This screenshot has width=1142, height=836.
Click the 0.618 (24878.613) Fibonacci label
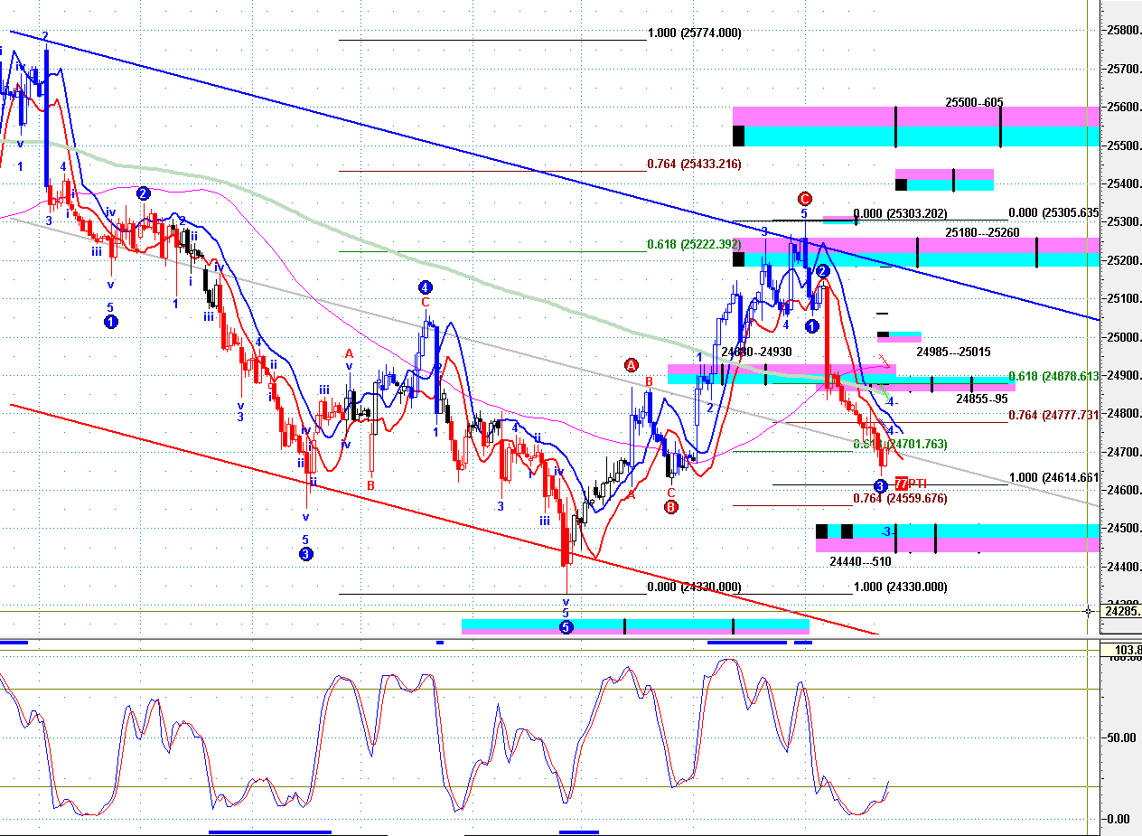[1053, 375]
